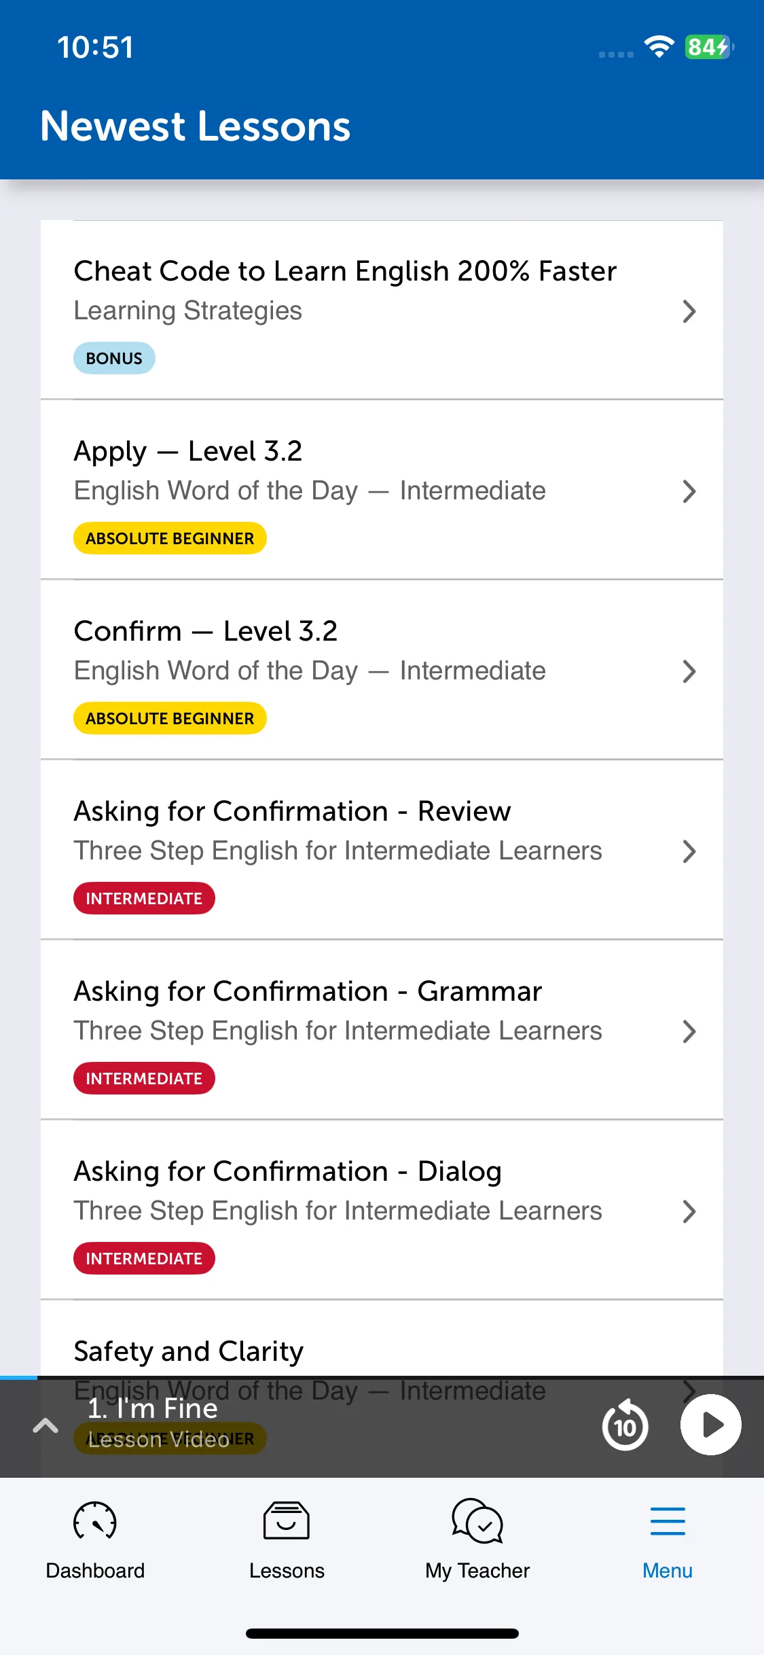Open Asking for Confirmation - Grammar lesson

[382, 1030]
